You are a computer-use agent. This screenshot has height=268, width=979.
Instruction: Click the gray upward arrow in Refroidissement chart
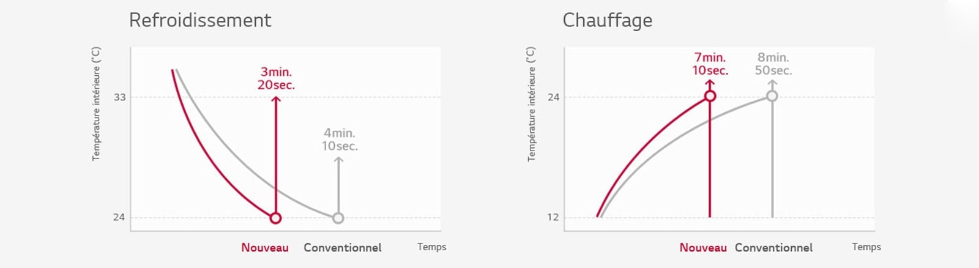point(338,184)
